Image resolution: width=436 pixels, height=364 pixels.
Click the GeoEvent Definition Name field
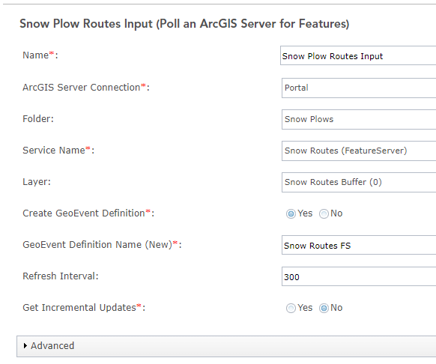coord(359,245)
